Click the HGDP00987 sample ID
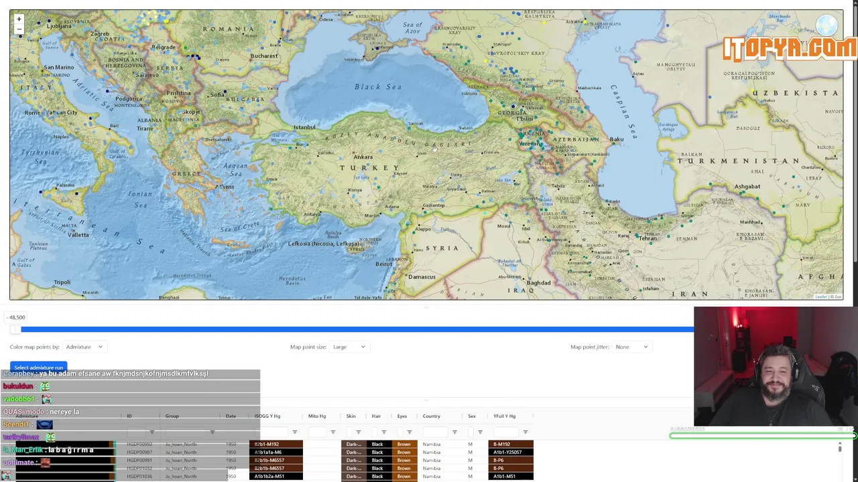Screen dimensions: 858x482 pos(139,453)
